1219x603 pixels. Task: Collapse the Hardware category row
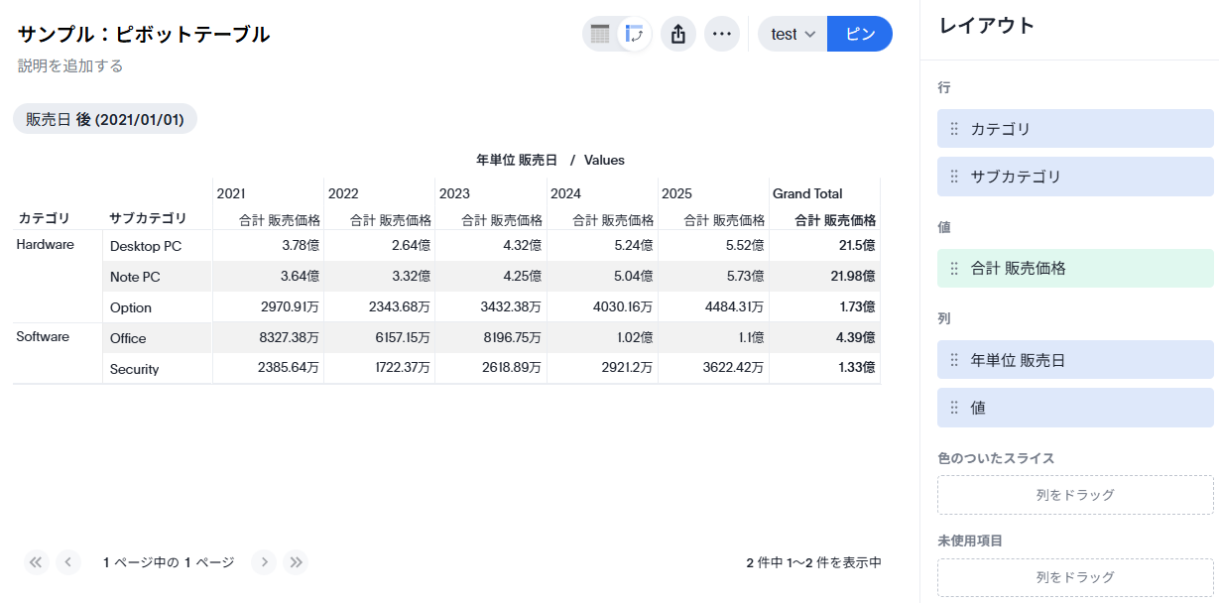(x=46, y=245)
